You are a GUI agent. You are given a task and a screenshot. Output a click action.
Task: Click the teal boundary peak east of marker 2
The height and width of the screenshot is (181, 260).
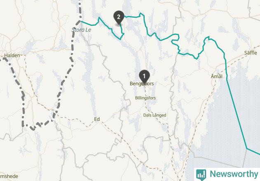[x=141, y=14]
